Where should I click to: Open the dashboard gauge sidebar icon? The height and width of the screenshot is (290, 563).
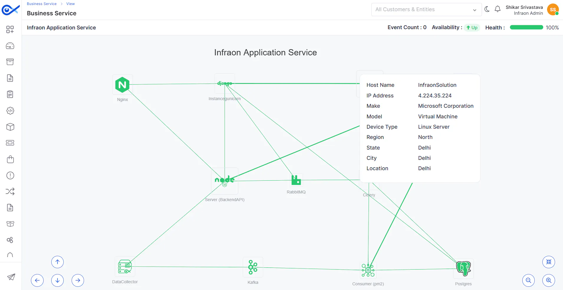(10, 46)
